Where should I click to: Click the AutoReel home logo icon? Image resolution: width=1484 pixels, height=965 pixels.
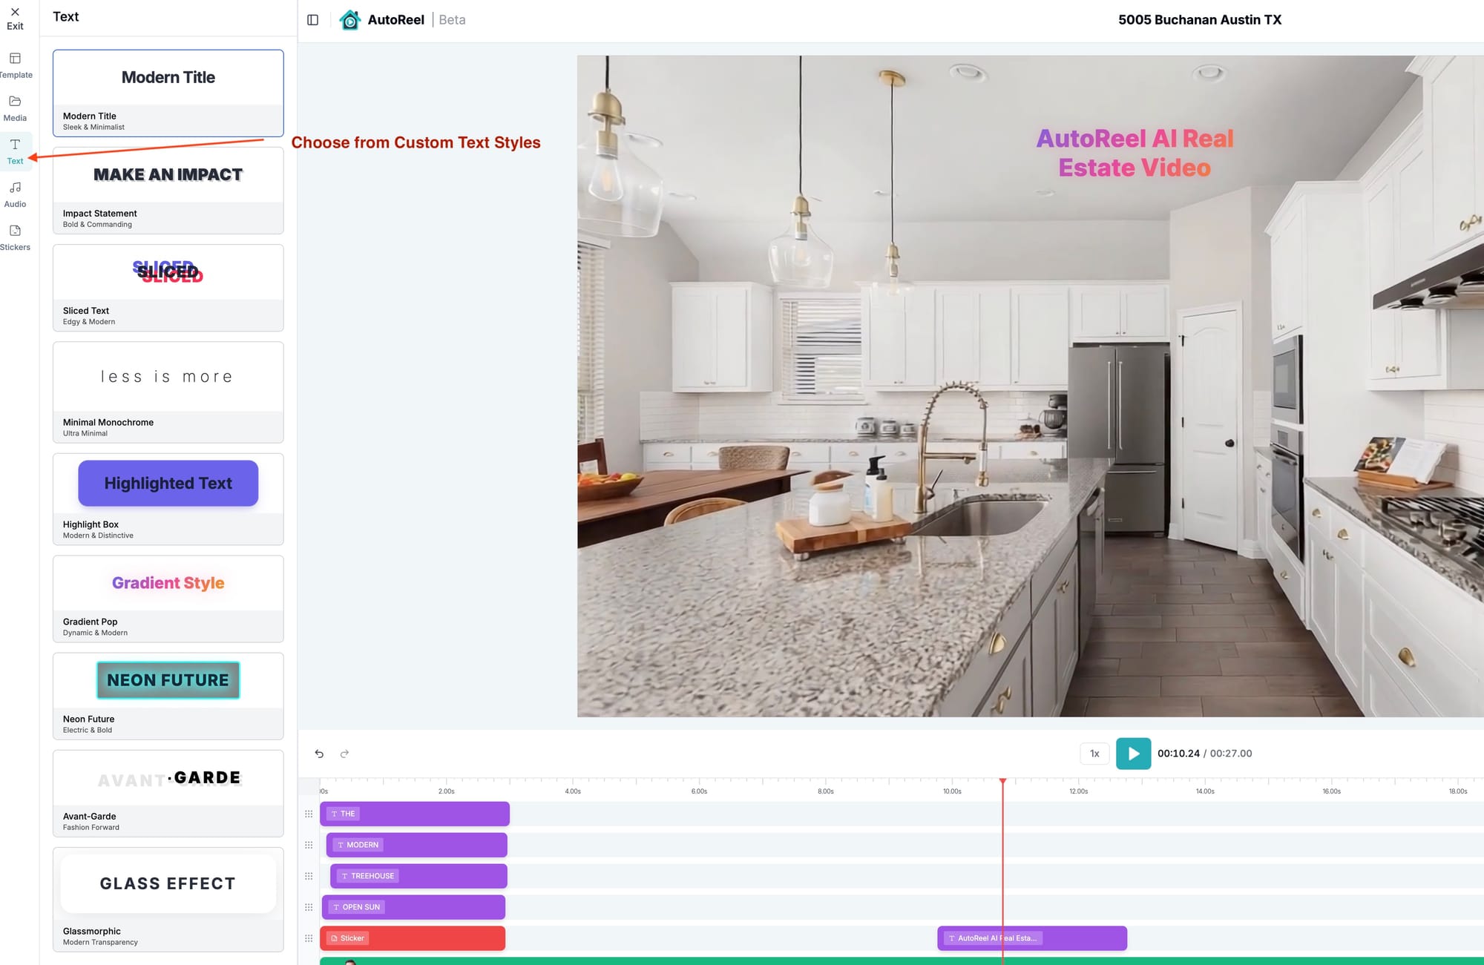[350, 20]
